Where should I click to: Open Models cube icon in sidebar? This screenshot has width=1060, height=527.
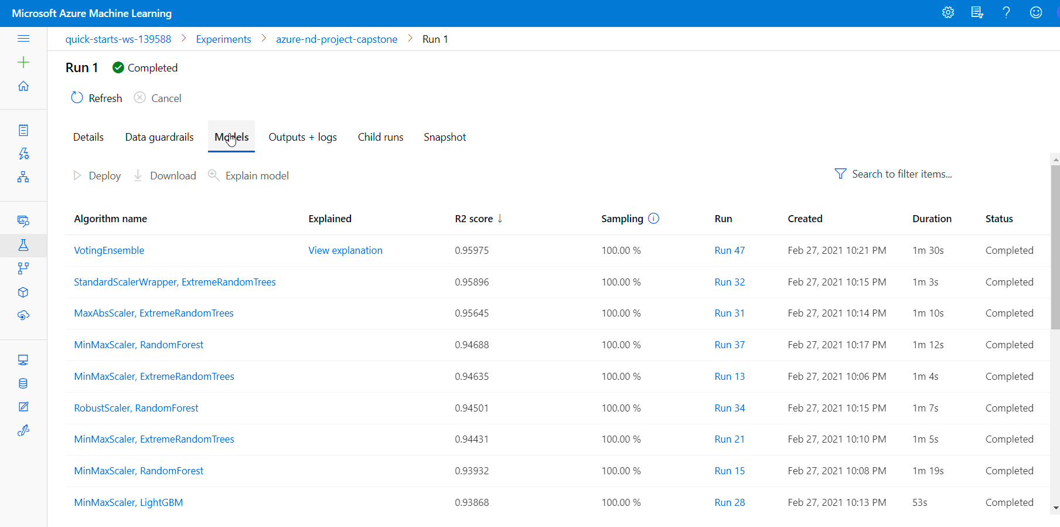point(23,292)
